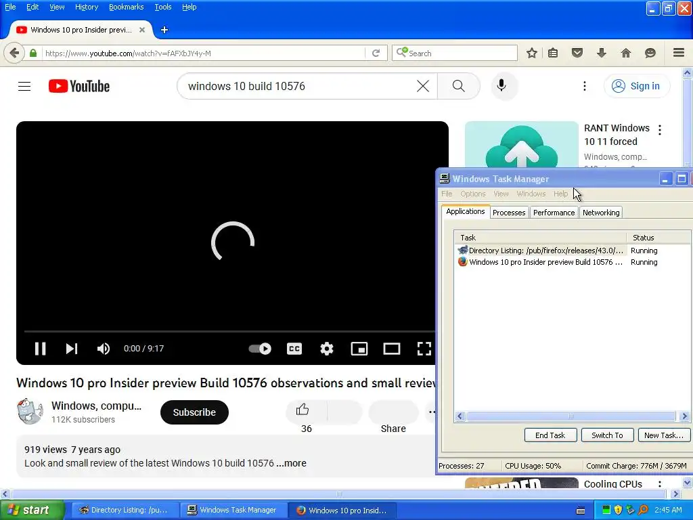Image resolution: width=693 pixels, height=520 pixels.
Task: Toggle closed captions in the player
Action: tap(294, 349)
